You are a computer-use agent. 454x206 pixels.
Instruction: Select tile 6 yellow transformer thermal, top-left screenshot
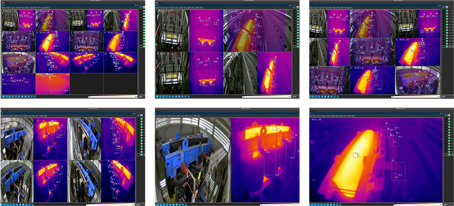pos(52,42)
